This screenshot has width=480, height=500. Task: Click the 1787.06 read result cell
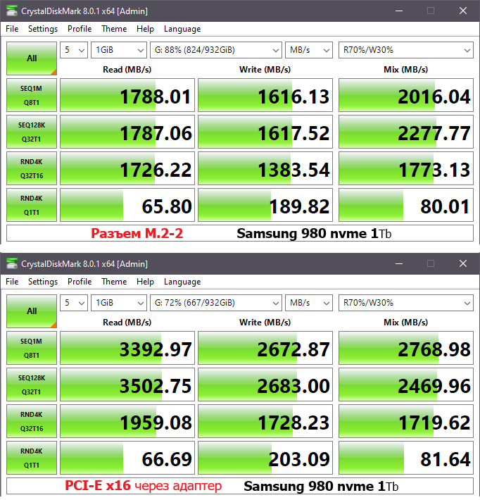[127, 132]
